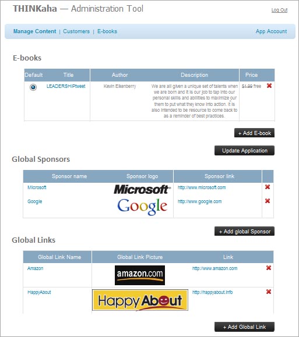Follow the http://happyabout.info link
Viewport: 299px width, 337px height.
point(213,292)
